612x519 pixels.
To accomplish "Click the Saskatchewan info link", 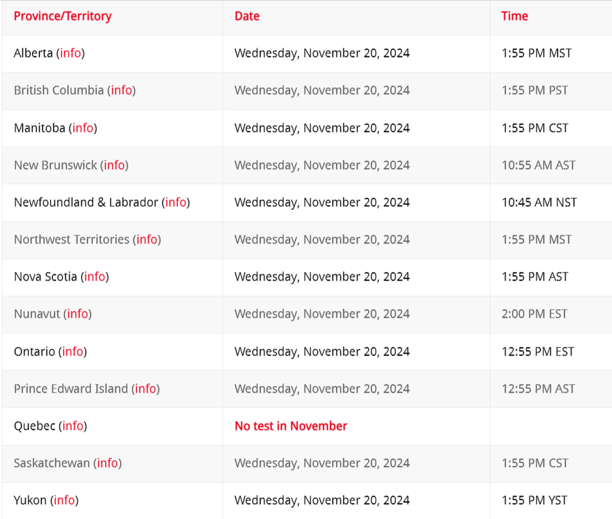I will coord(107,463).
